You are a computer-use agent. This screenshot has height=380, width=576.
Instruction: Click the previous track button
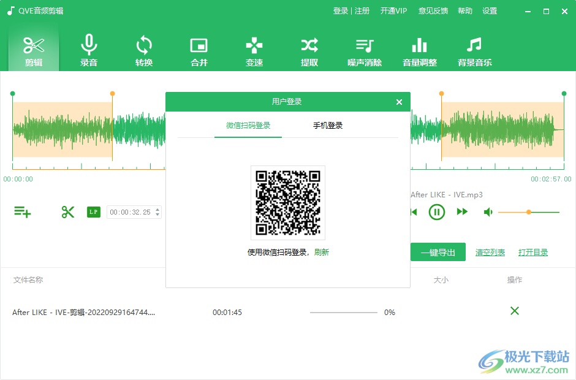pyautogui.click(x=414, y=212)
